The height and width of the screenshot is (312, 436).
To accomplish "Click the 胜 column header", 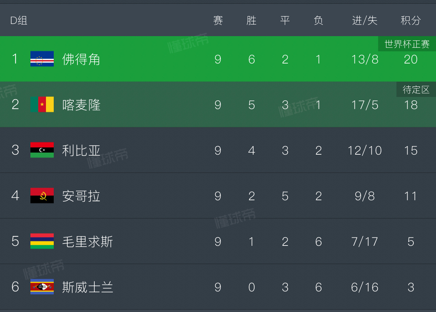I will tap(251, 21).
